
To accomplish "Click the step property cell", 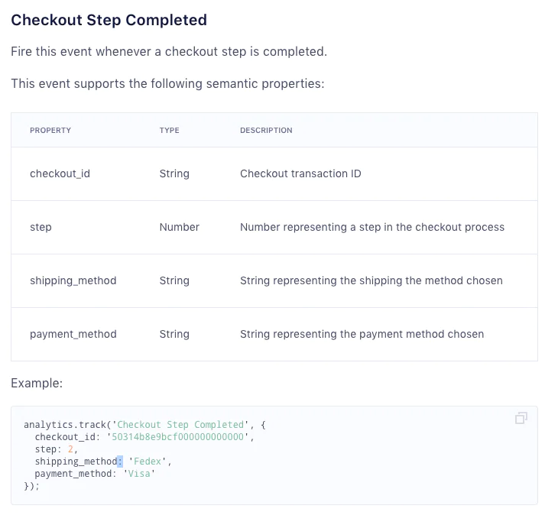I will click(x=41, y=227).
